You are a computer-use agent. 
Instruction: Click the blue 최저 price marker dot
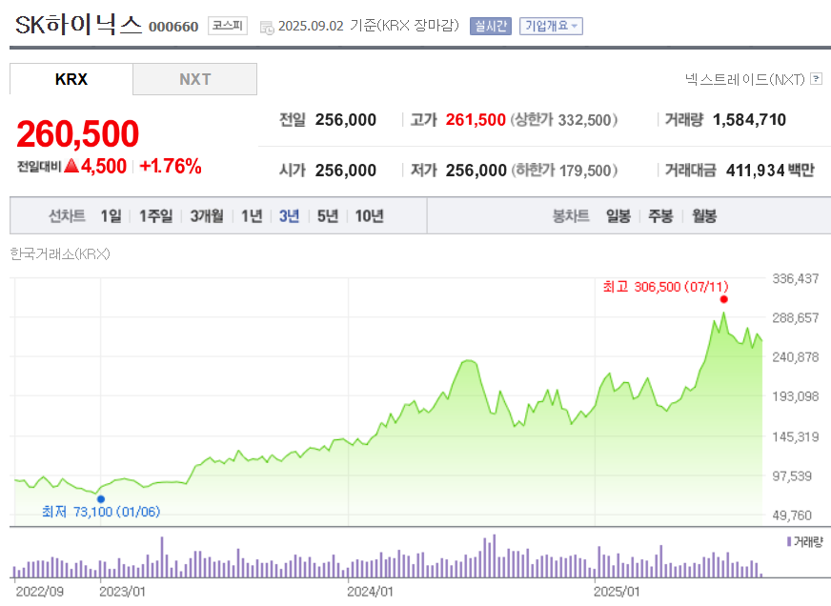tap(101, 499)
